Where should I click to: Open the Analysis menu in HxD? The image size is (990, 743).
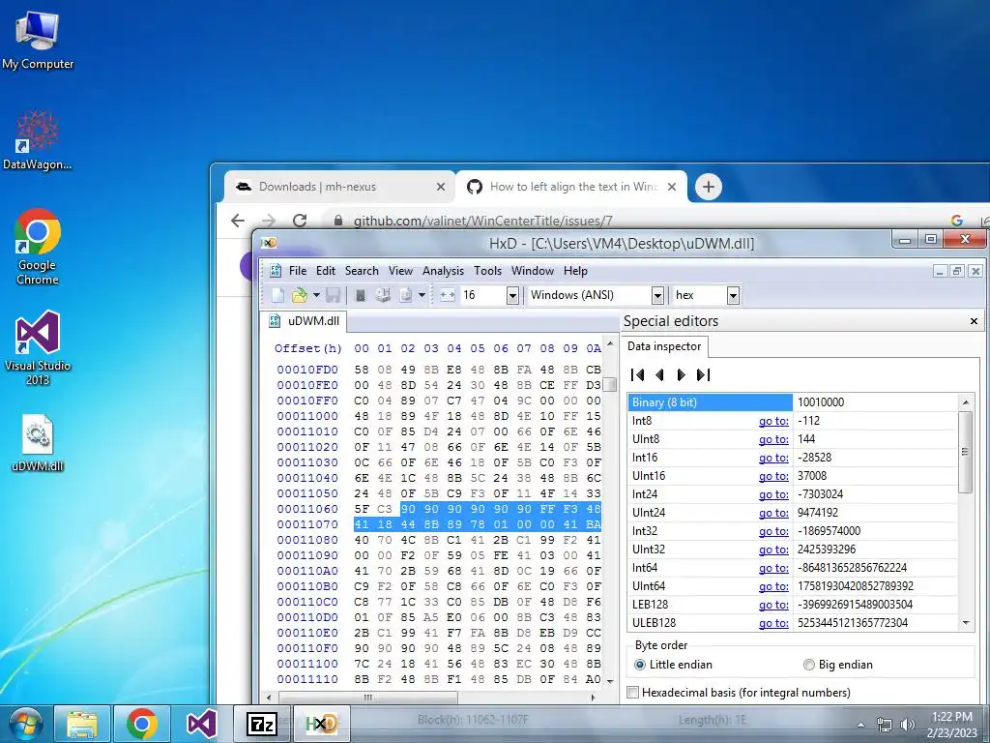click(443, 271)
